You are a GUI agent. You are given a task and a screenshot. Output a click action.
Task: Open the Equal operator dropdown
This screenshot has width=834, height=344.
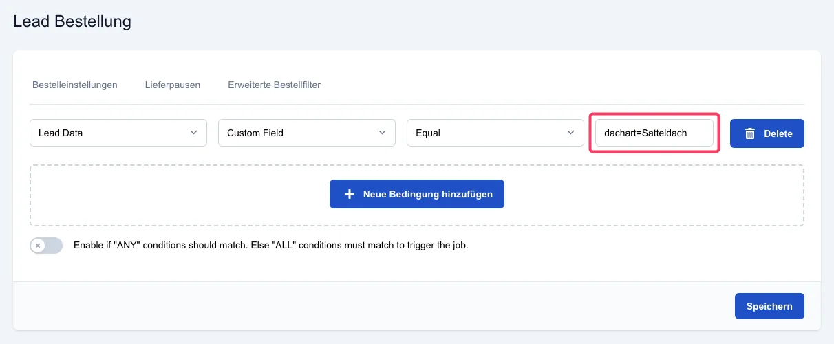(495, 133)
